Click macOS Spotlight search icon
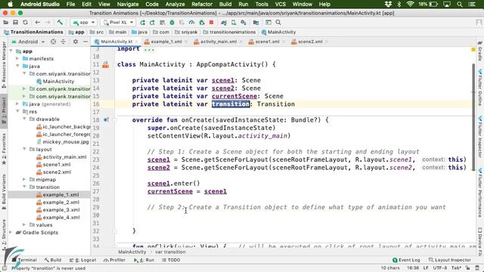The width and height of the screenshot is (484, 272). click(x=460, y=5)
